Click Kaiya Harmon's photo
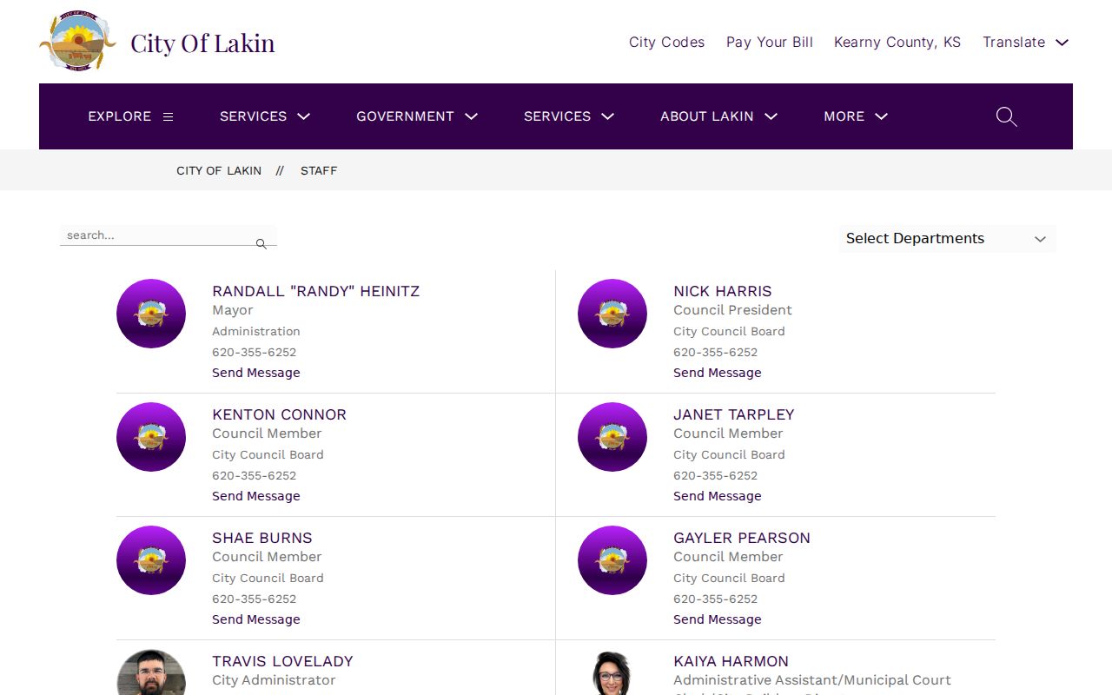1112x695 pixels. 612,672
